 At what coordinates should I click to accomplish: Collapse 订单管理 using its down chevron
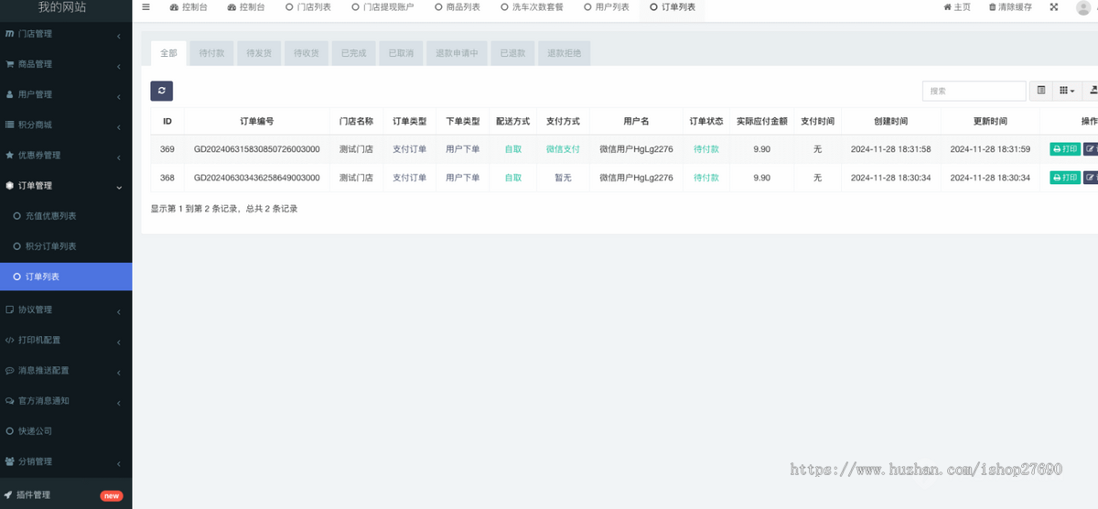pos(119,186)
